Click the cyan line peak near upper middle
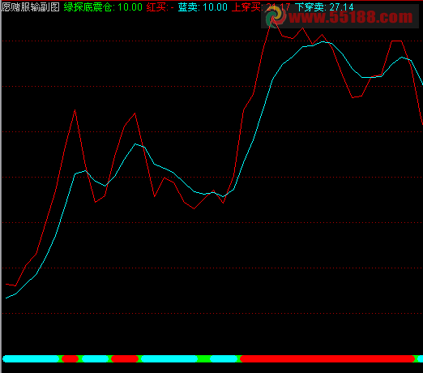The image size is (423, 373). [x=323, y=42]
